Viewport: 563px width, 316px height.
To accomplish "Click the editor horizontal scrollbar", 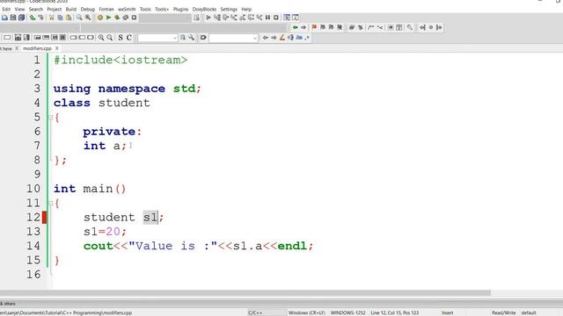I will click(245, 292).
